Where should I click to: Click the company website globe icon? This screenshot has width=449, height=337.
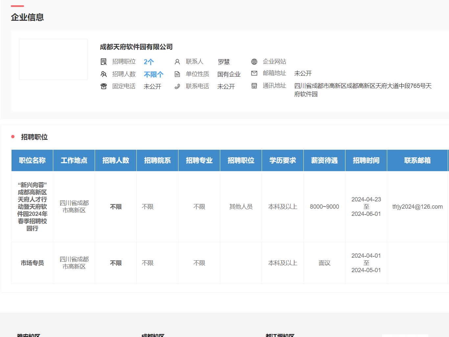point(254,62)
